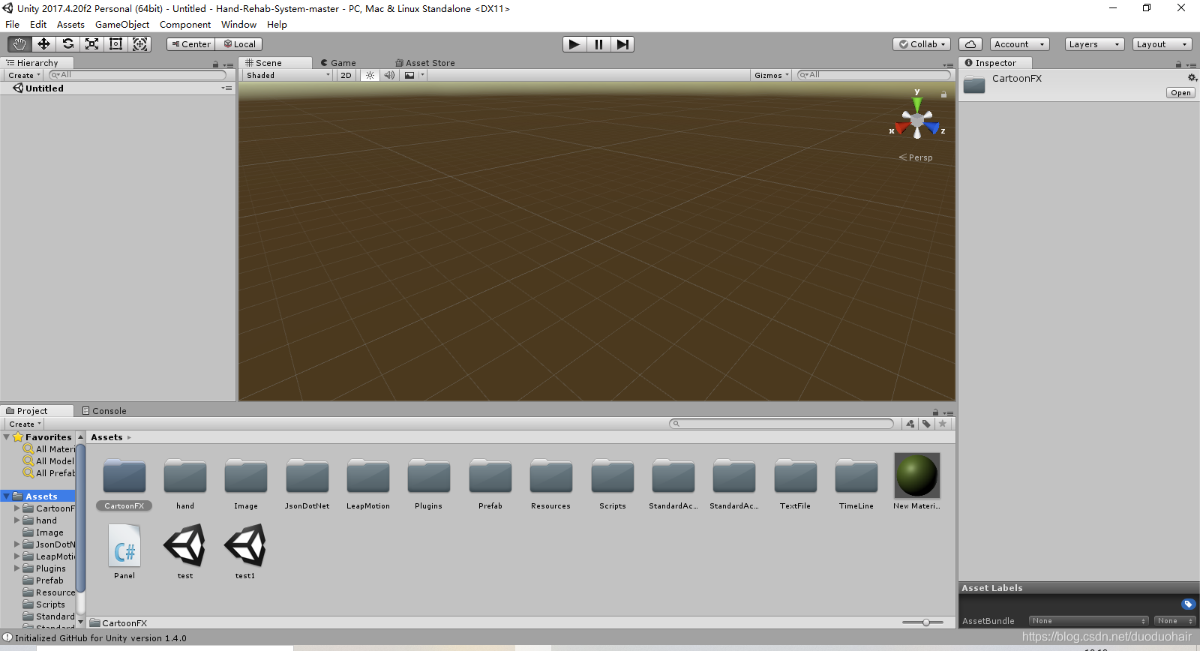The image size is (1200, 651).
Task: Toggle Center pivot mode
Action: coord(191,44)
